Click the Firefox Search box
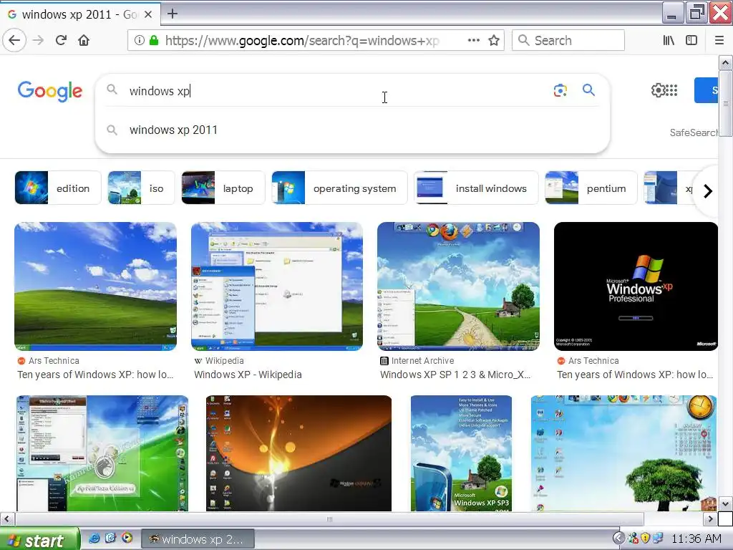Screen dimensions: 733x550 click(x=568, y=40)
